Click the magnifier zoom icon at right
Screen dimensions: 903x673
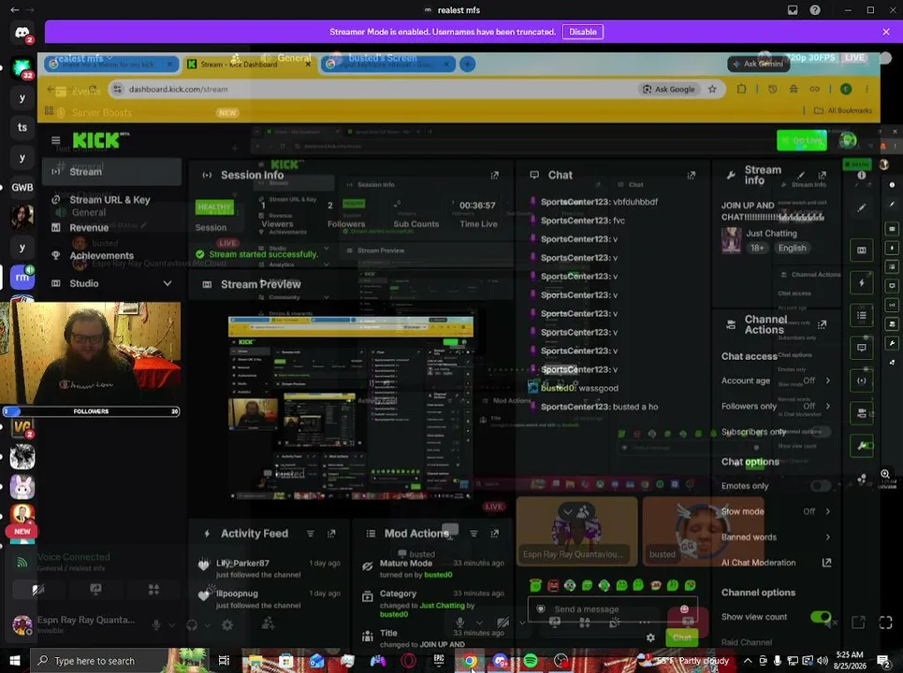click(885, 474)
